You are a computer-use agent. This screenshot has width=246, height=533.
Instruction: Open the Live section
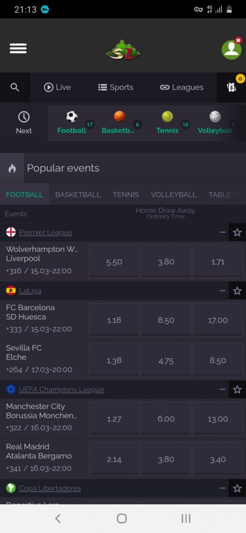coord(57,87)
